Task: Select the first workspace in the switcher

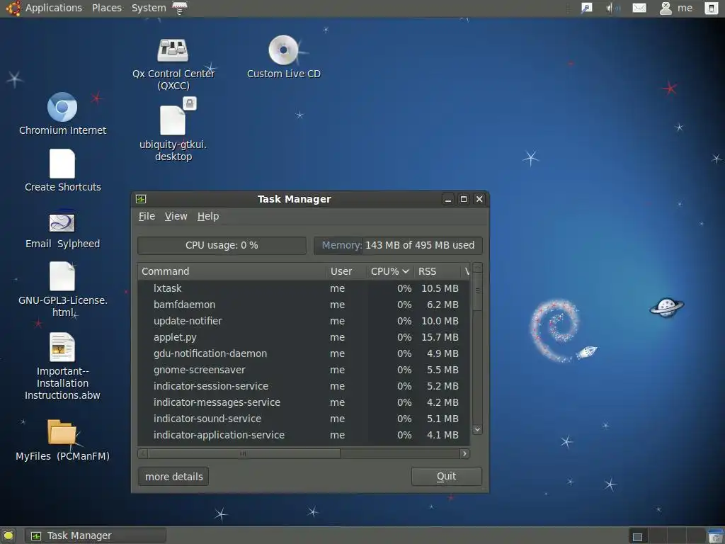Action: [638, 535]
